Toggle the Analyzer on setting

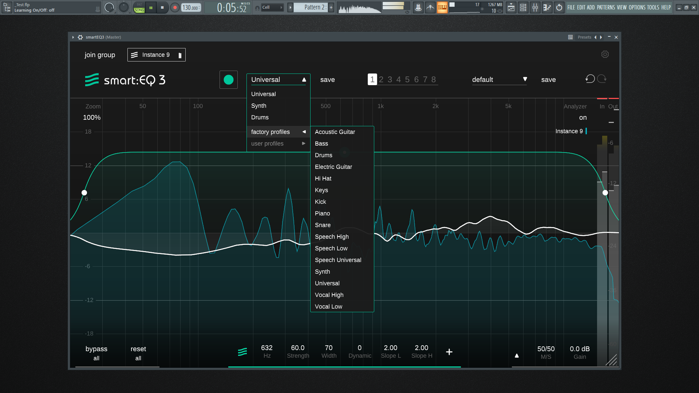[583, 118]
